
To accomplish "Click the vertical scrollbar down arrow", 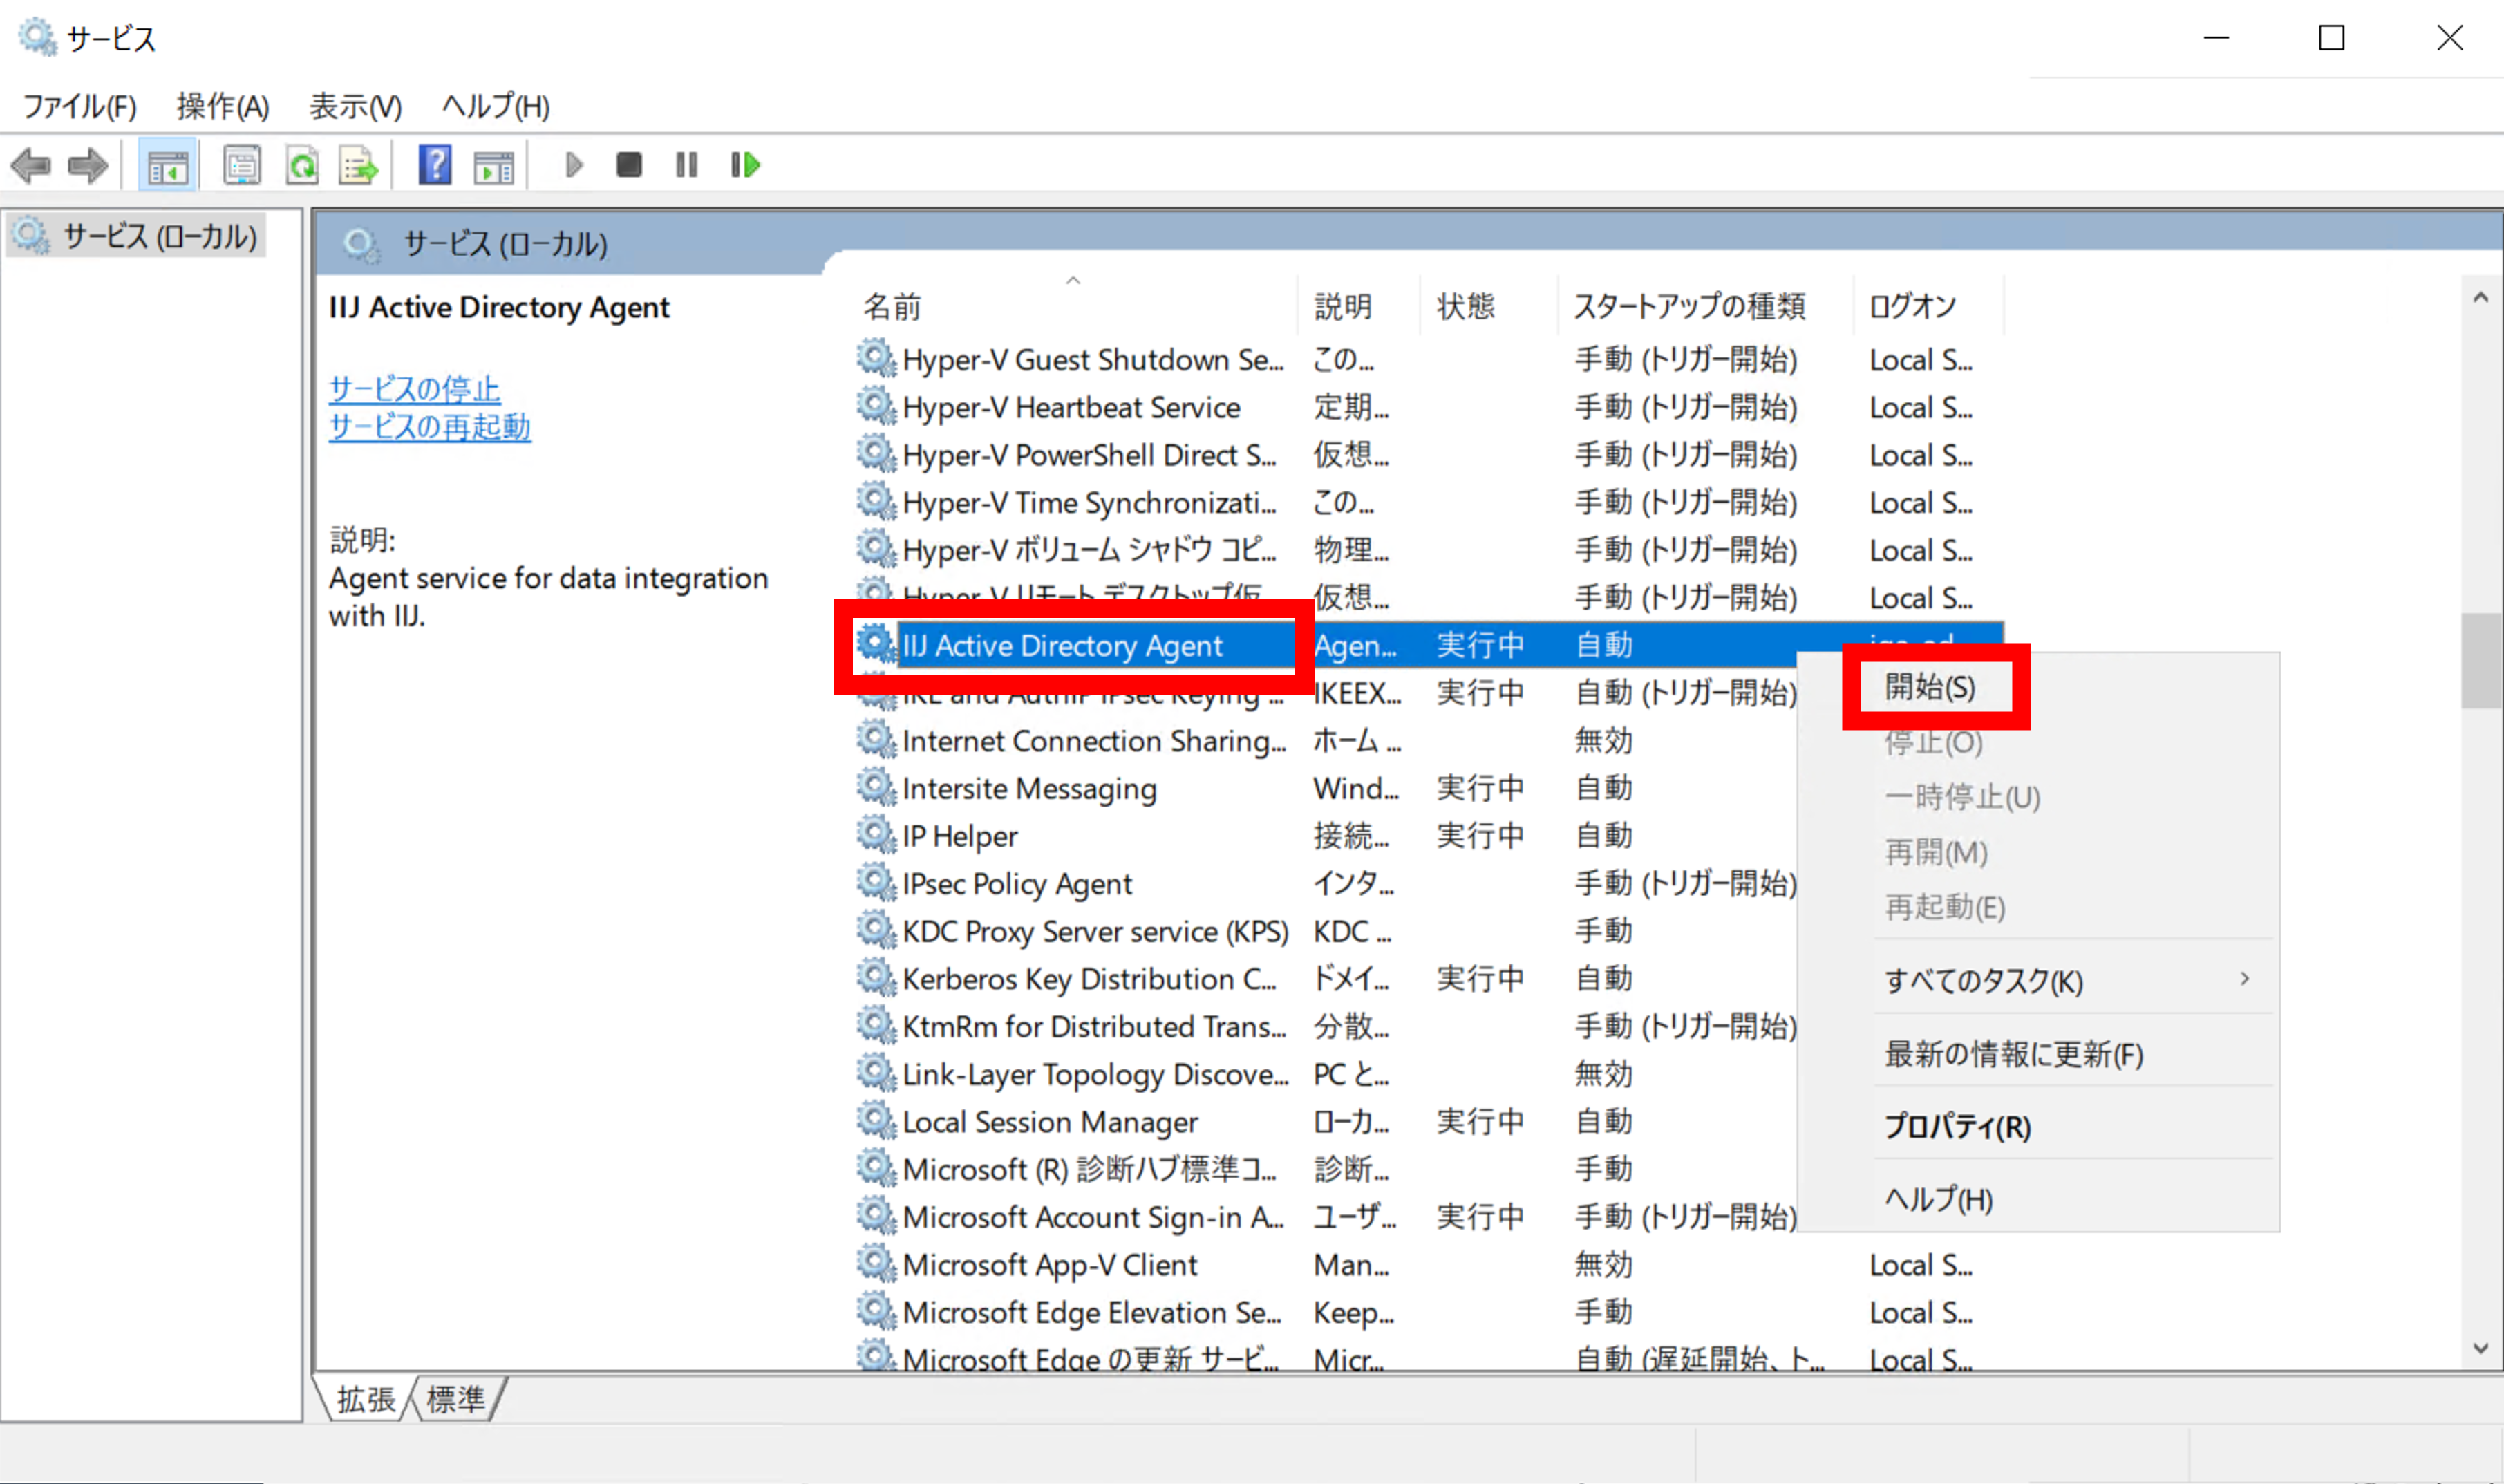I will 2480,1348.
